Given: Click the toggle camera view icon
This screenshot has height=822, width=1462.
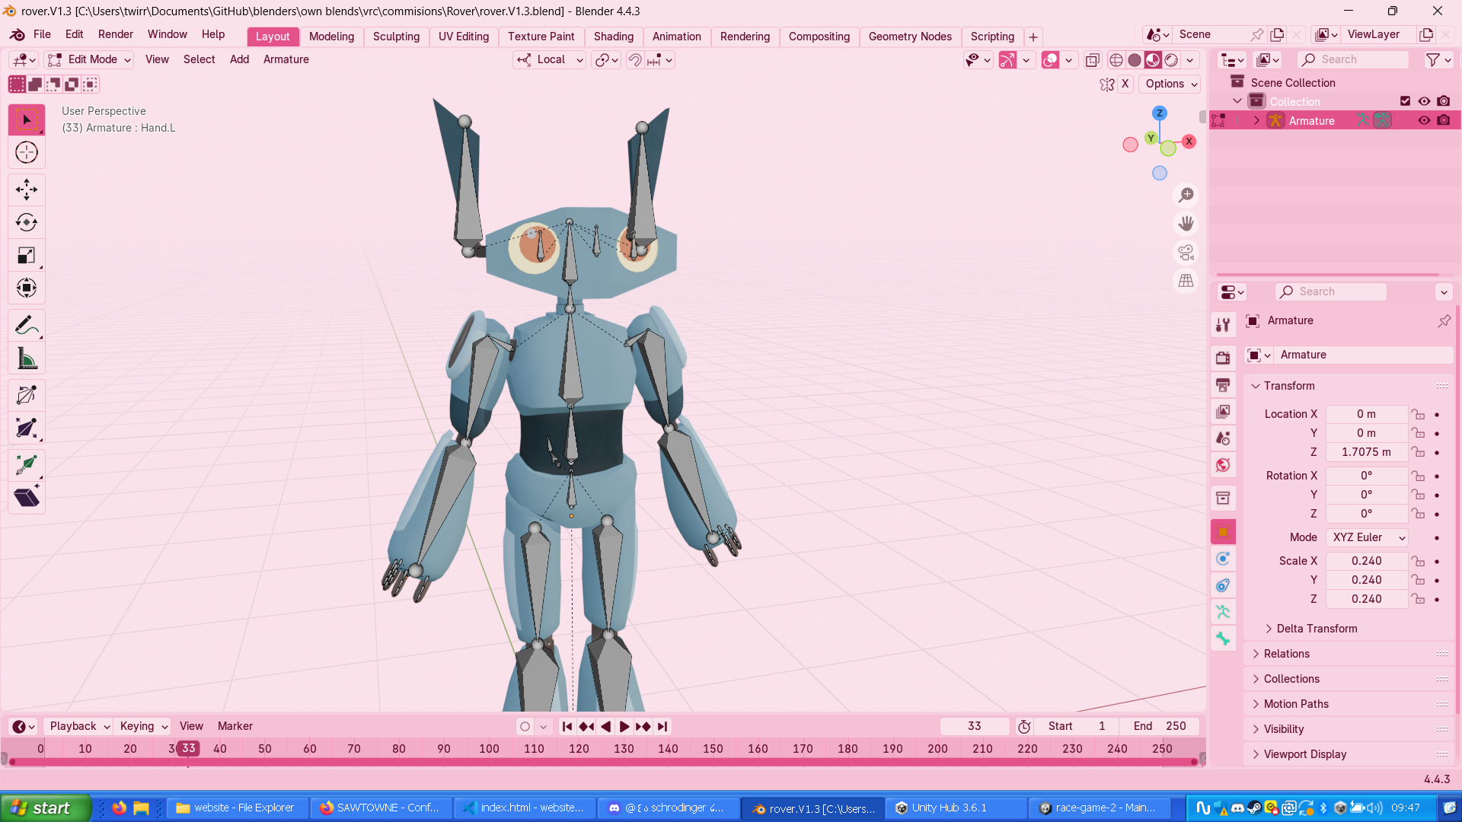Looking at the screenshot, I should point(1186,252).
